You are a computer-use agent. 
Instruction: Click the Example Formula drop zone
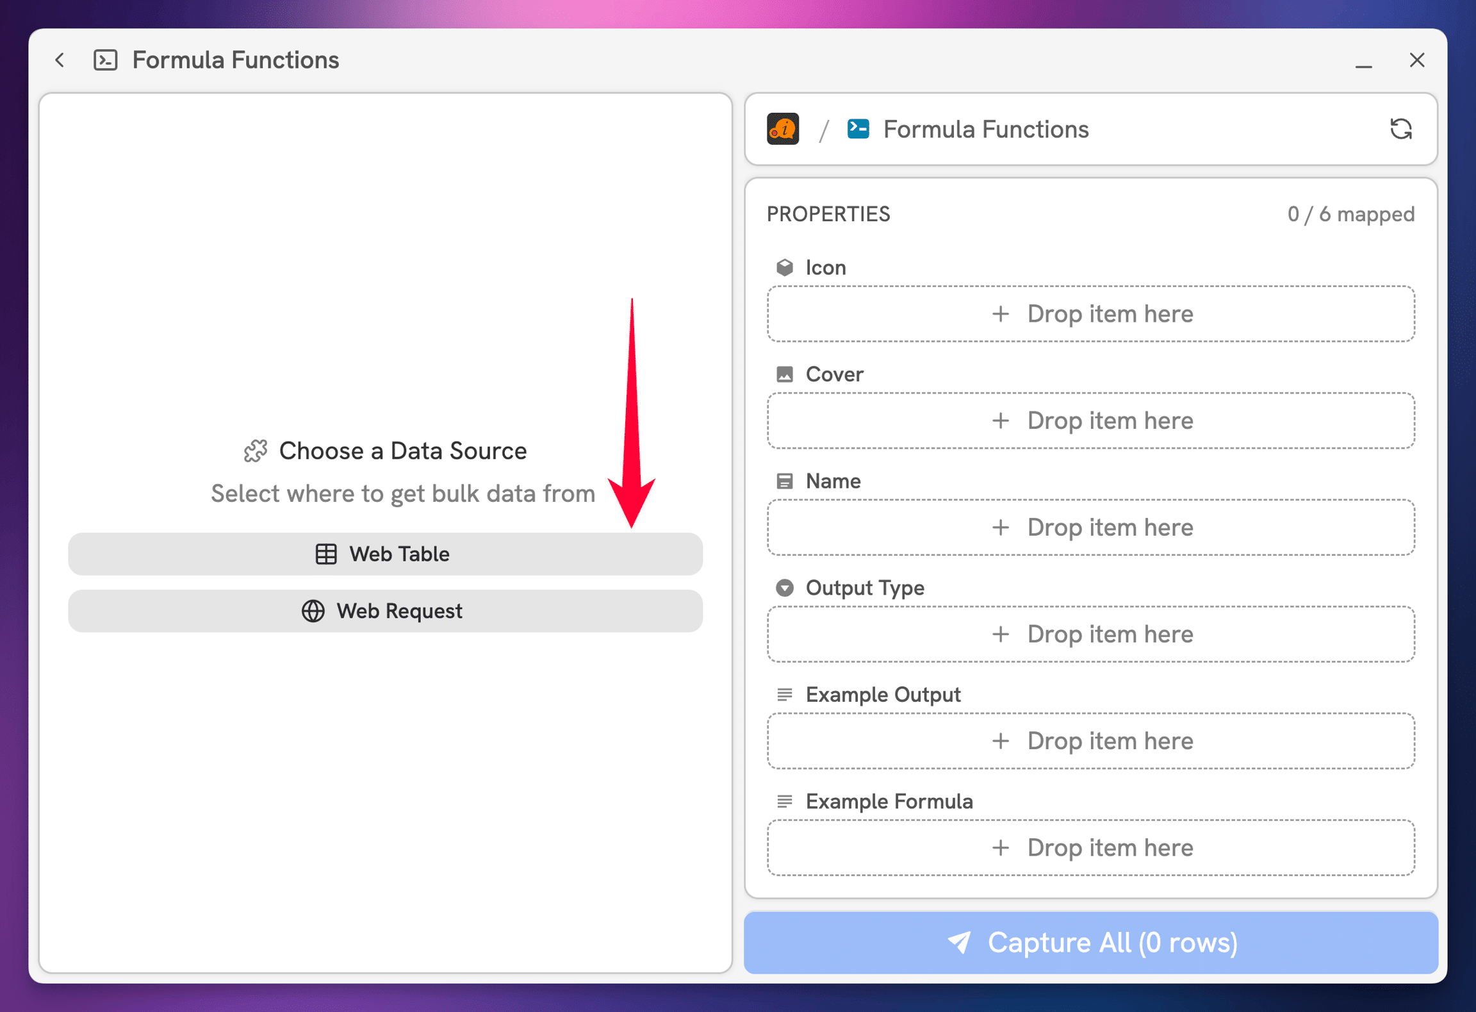tap(1090, 848)
